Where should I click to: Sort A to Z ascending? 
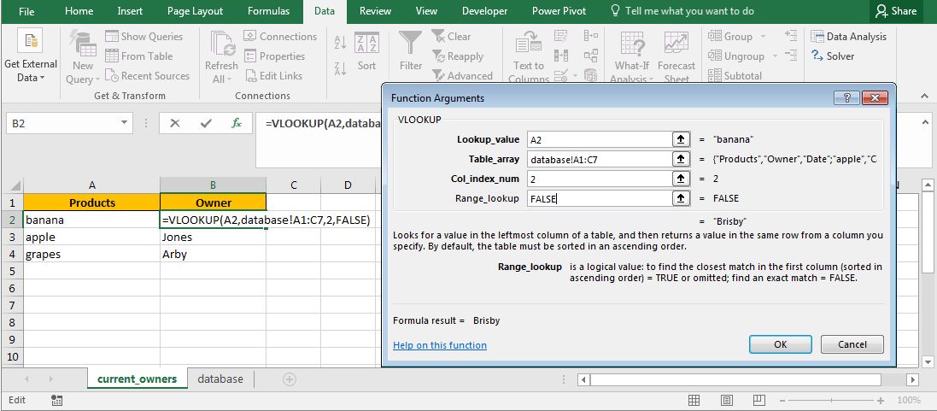tap(340, 43)
